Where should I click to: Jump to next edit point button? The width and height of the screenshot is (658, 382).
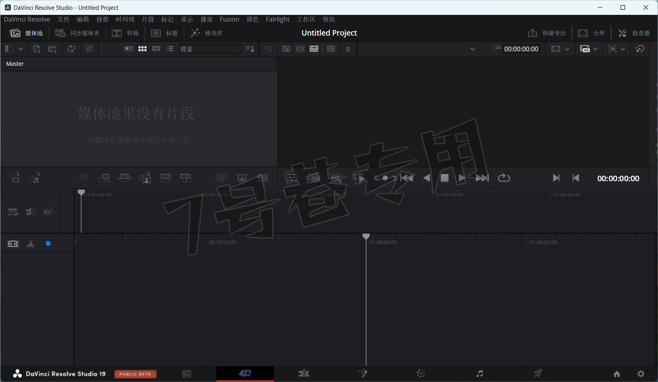(556, 178)
